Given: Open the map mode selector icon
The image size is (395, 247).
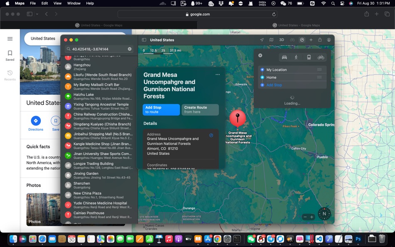Looking at the screenshot, I should point(272,40).
